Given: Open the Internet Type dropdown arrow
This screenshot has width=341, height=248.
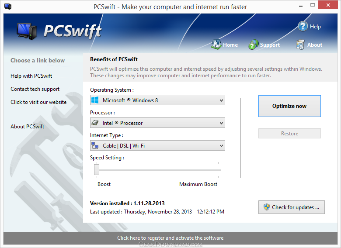Looking at the screenshot, I should (x=221, y=145).
